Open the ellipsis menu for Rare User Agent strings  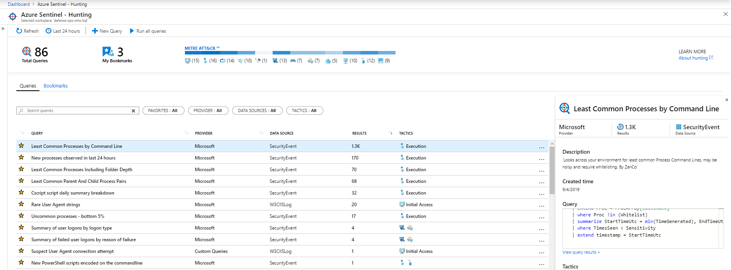(x=541, y=205)
